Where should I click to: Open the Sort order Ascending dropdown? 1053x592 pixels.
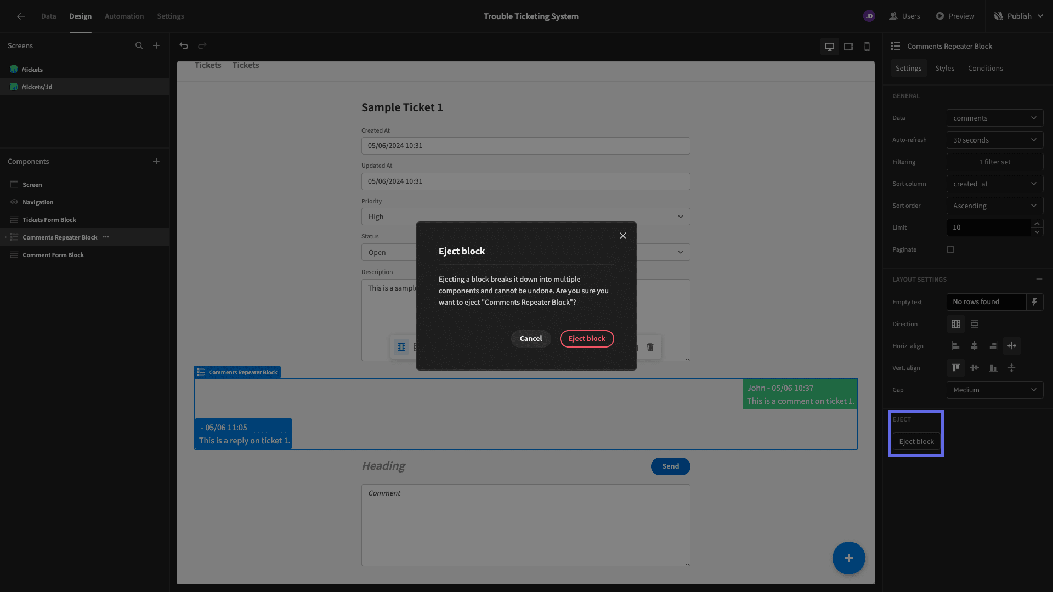point(995,206)
